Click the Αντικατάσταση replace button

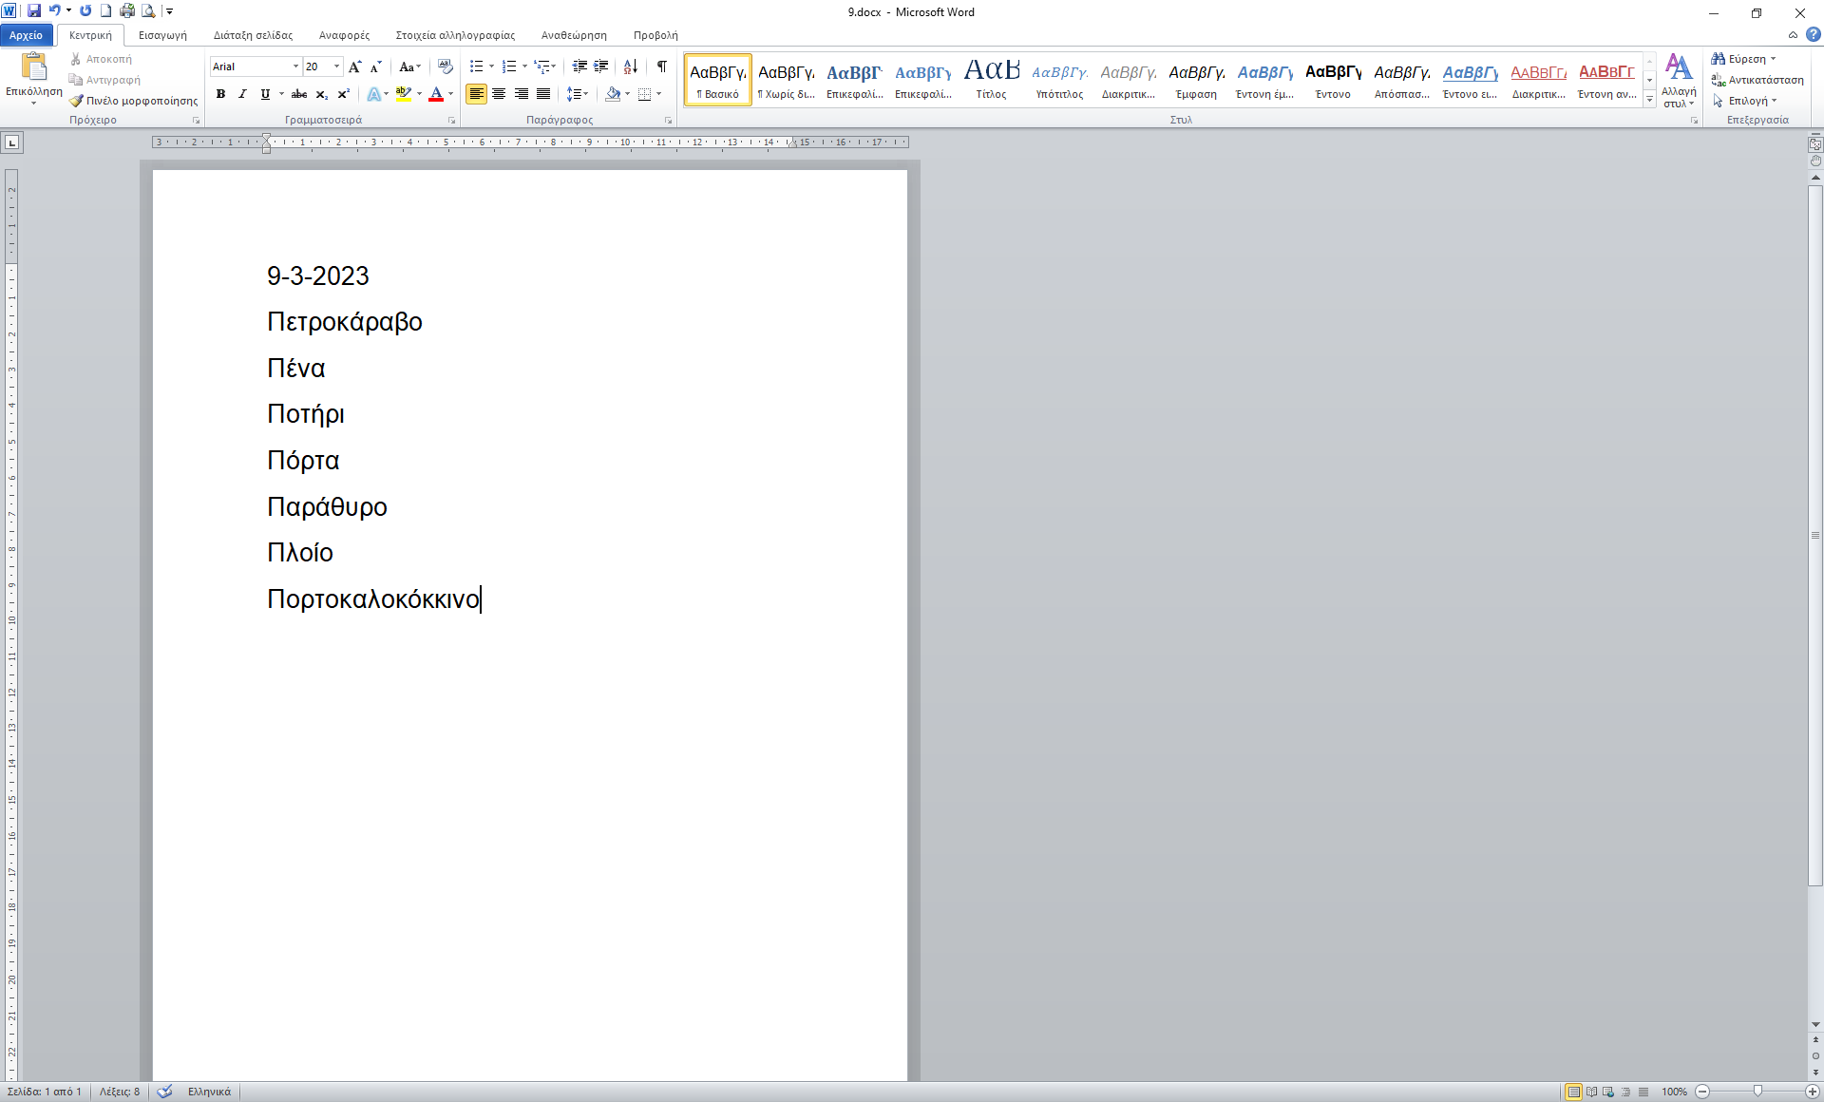[1757, 80]
